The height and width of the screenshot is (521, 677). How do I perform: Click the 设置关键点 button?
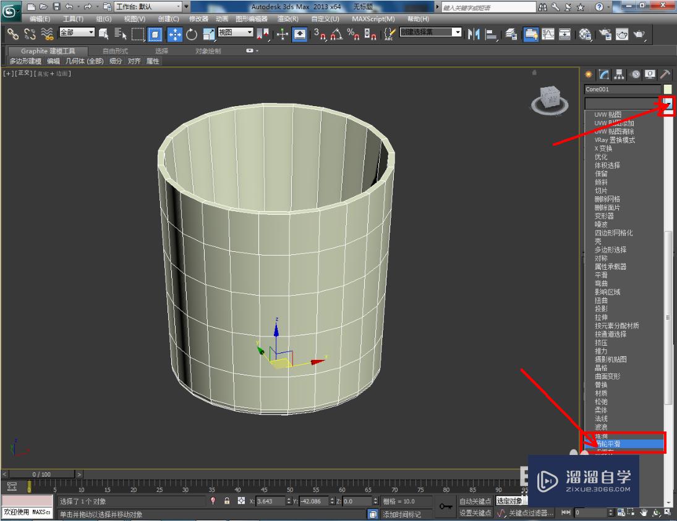click(475, 513)
